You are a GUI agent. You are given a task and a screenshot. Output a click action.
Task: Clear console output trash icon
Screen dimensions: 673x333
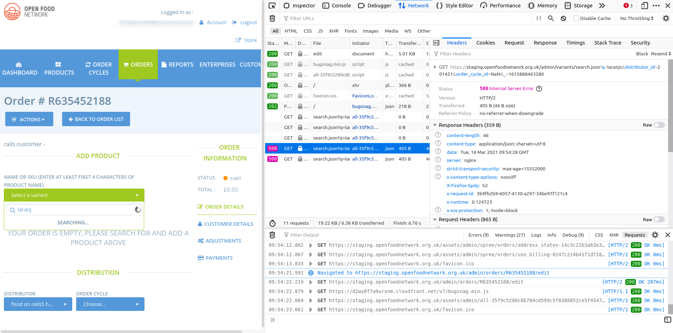point(272,235)
